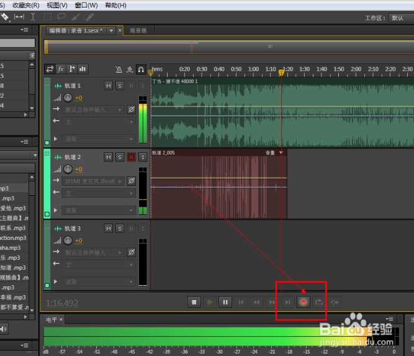This screenshot has width=414, height=356.
Task: Select the Time Selection I-beam tool
Action: (33, 17)
